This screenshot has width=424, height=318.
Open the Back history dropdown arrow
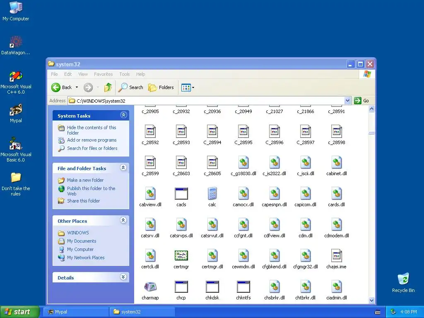point(77,87)
